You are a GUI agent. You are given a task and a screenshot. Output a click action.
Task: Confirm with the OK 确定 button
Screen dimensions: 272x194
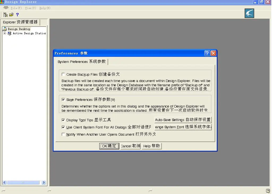pyautogui.click(x=109, y=146)
